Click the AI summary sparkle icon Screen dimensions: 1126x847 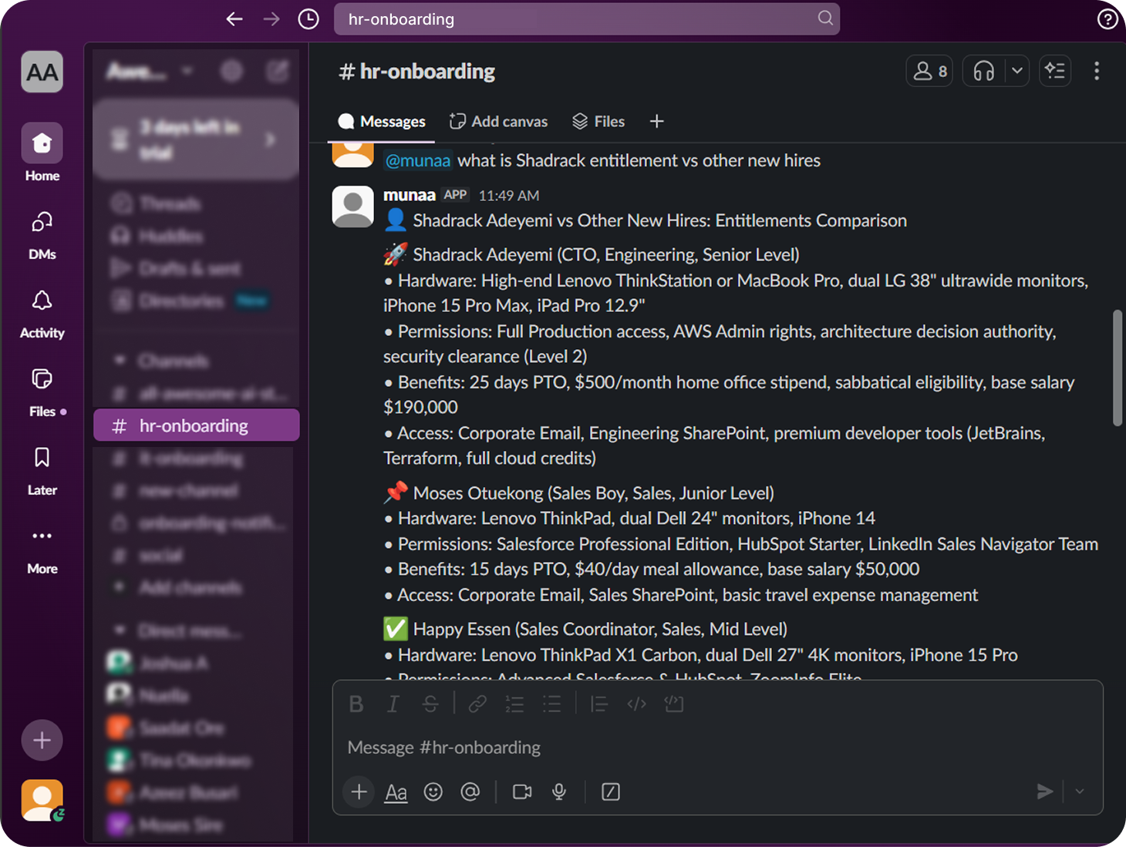click(x=1055, y=72)
